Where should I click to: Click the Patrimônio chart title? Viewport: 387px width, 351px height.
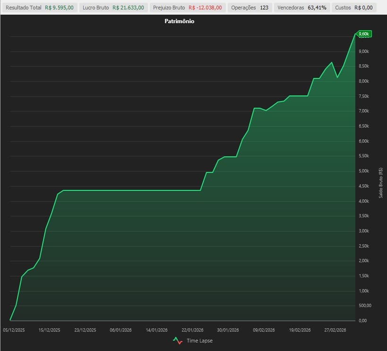click(x=179, y=21)
